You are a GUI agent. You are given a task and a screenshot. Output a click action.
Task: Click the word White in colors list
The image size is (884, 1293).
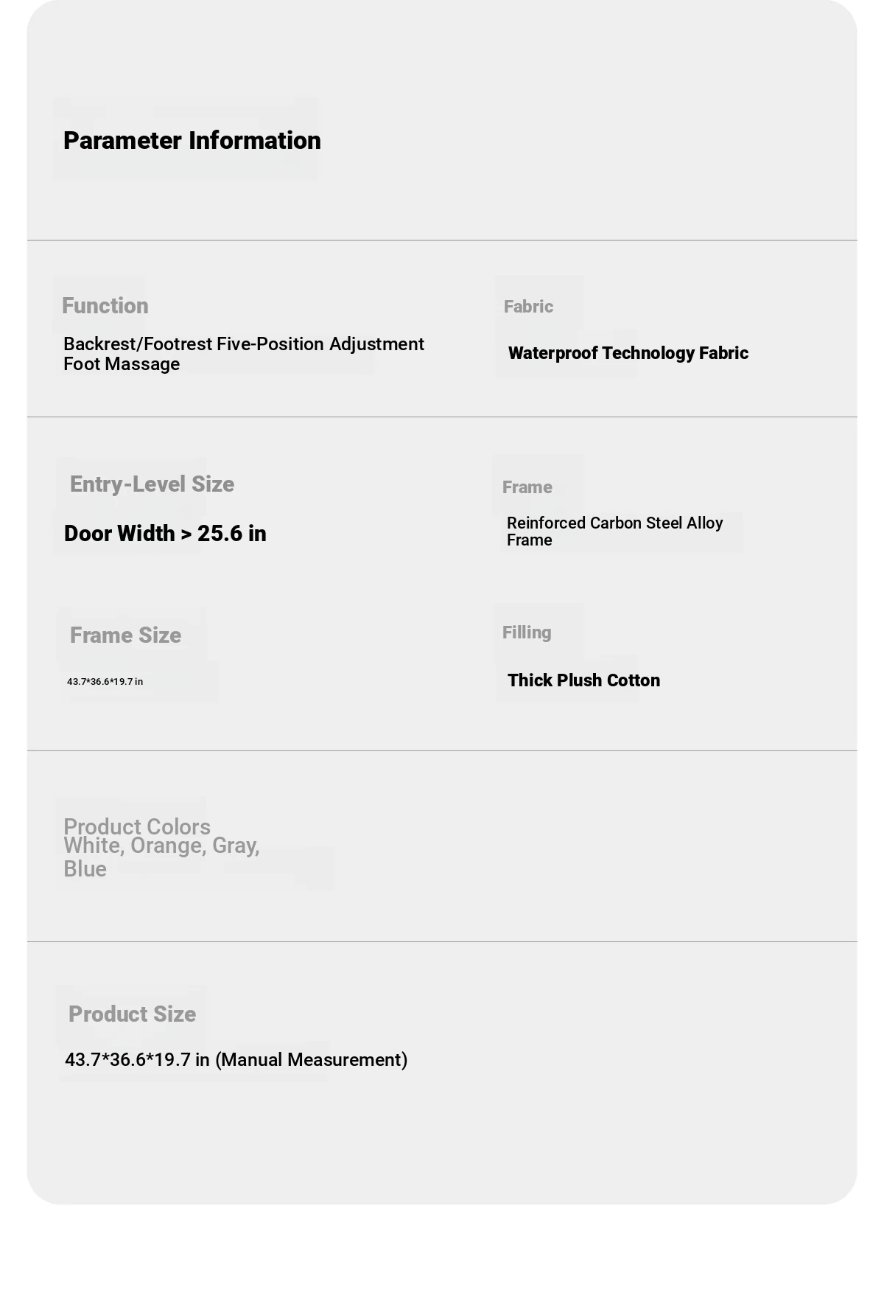coord(91,846)
